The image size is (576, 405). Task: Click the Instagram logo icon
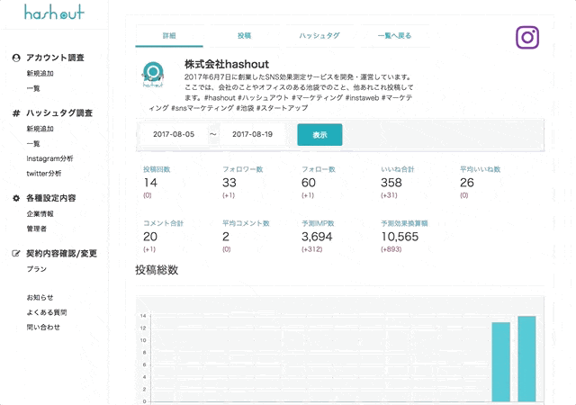[527, 38]
